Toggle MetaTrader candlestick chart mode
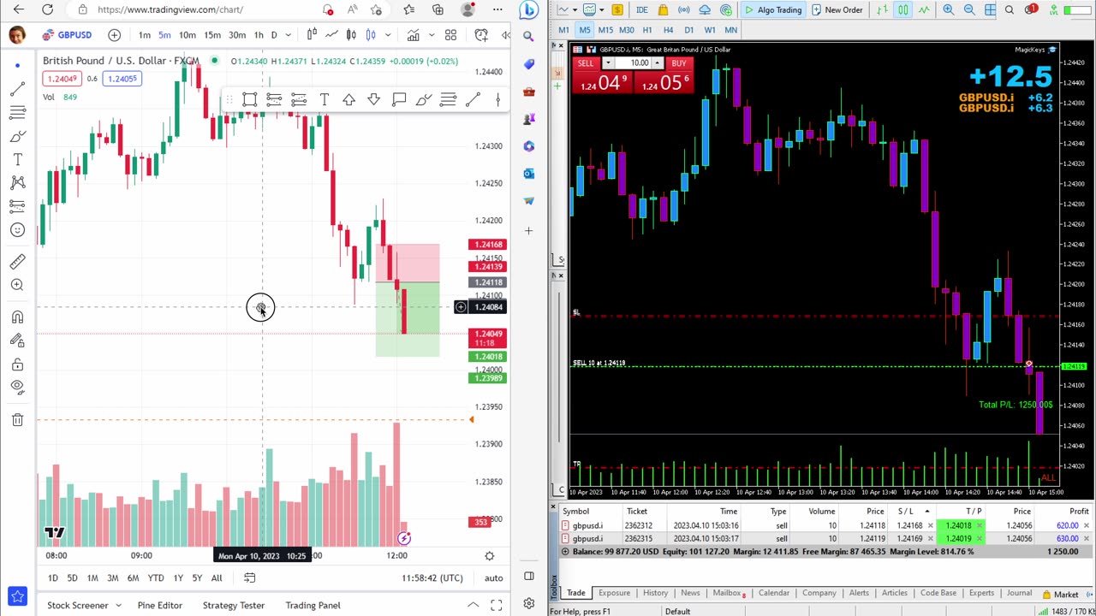1096x616 pixels. 903,9
